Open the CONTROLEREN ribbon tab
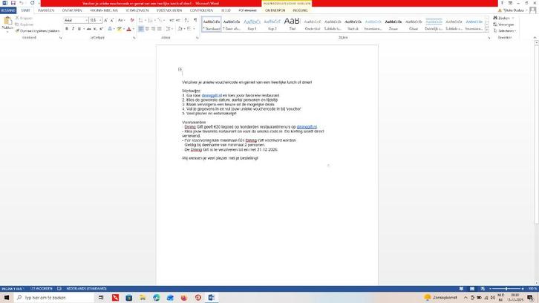This screenshot has width=539, height=303. point(201,10)
